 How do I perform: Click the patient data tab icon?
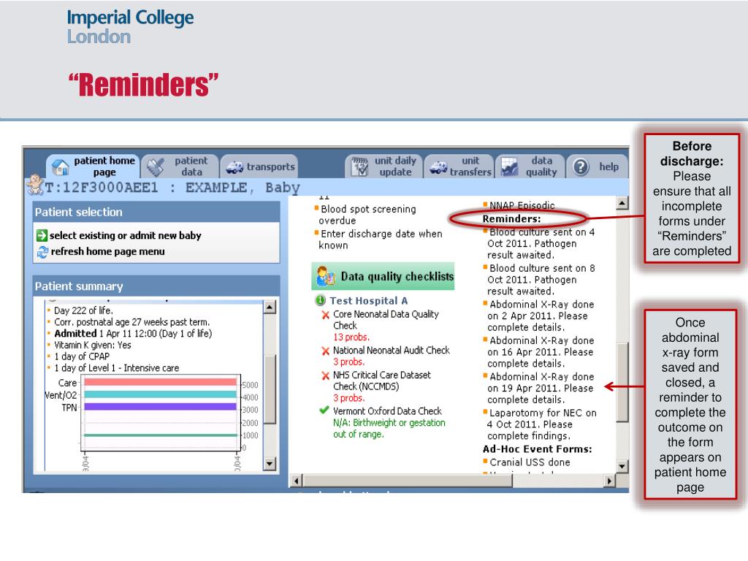155,167
